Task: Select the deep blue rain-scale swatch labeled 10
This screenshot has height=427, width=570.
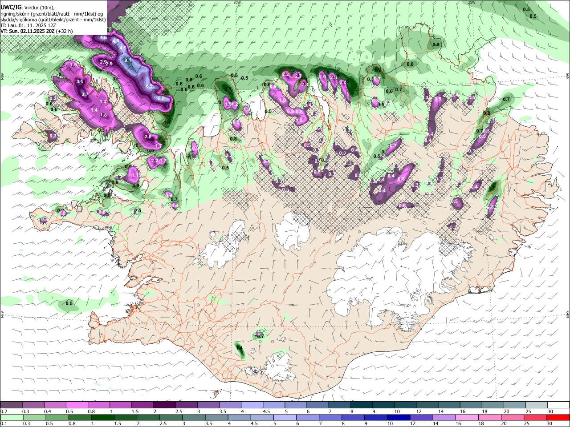Action: pos(398,417)
